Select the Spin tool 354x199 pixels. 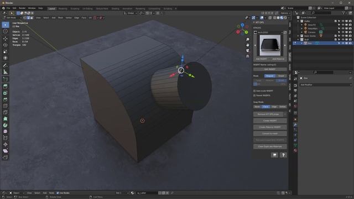pos(6,125)
